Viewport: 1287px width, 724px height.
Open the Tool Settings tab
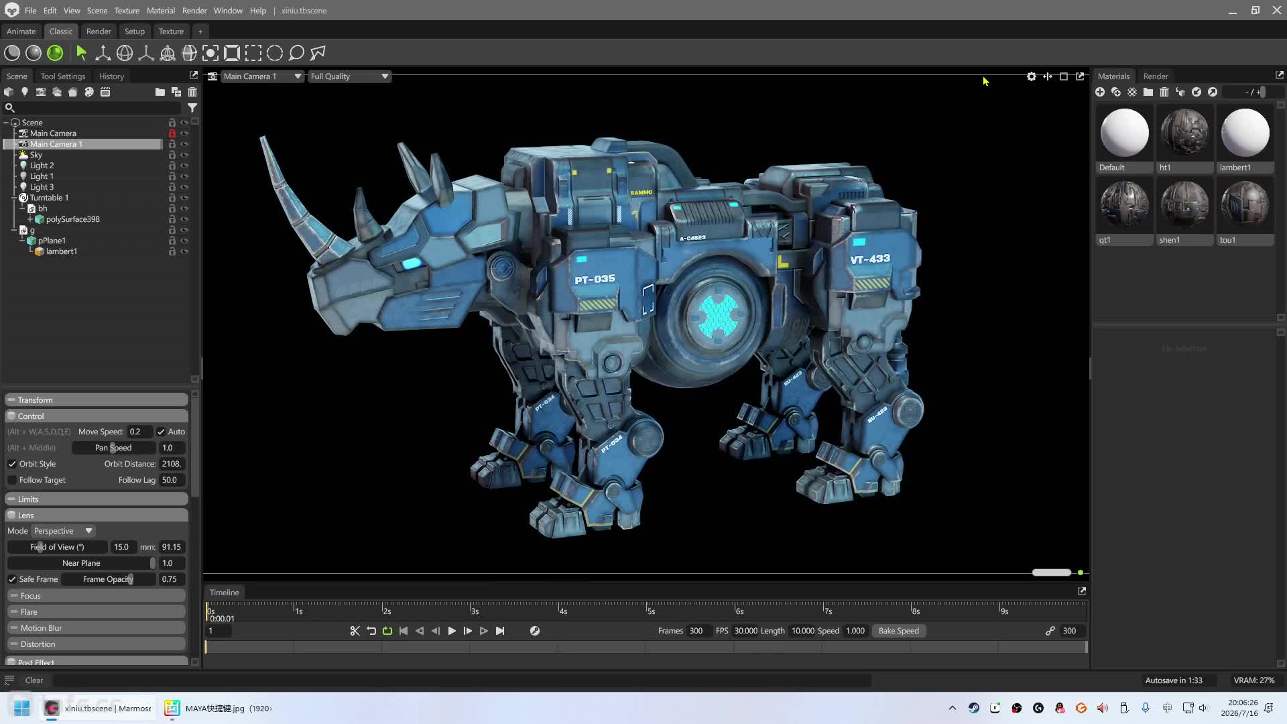tap(63, 76)
